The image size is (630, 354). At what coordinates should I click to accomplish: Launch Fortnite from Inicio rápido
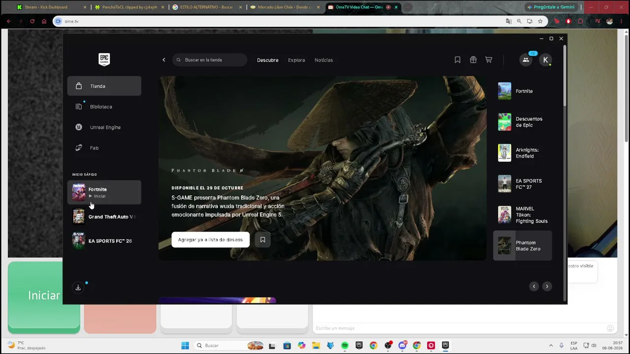coord(104,192)
